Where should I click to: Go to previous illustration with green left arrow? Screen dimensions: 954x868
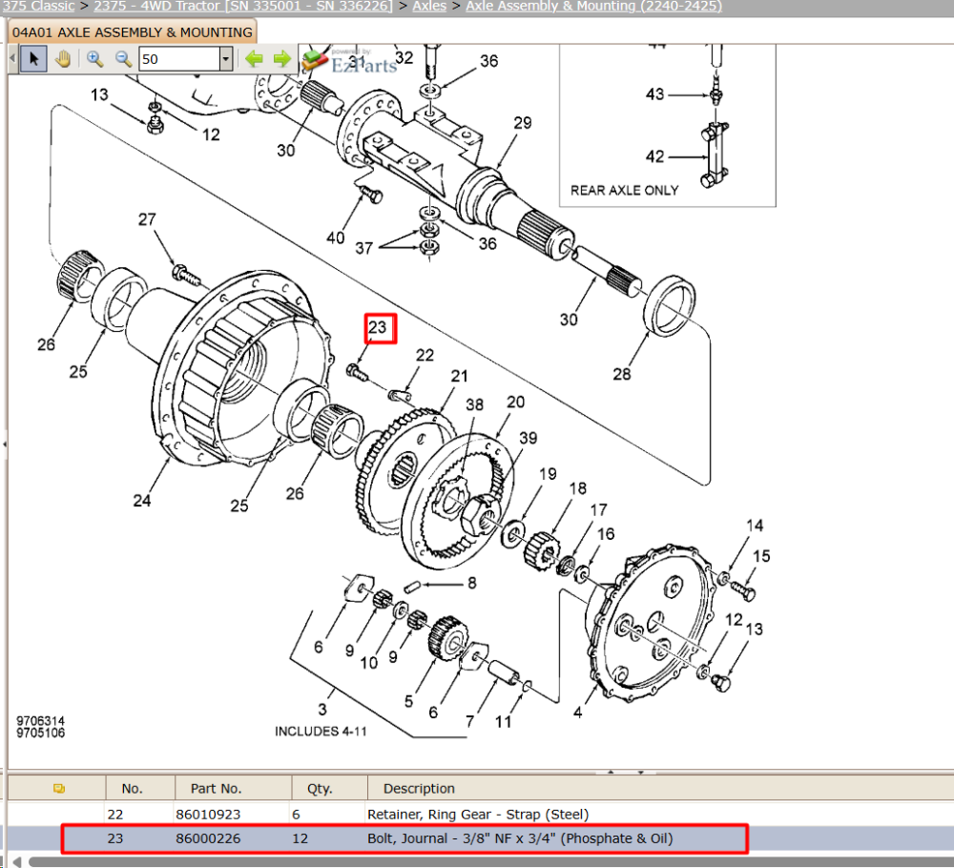254,59
